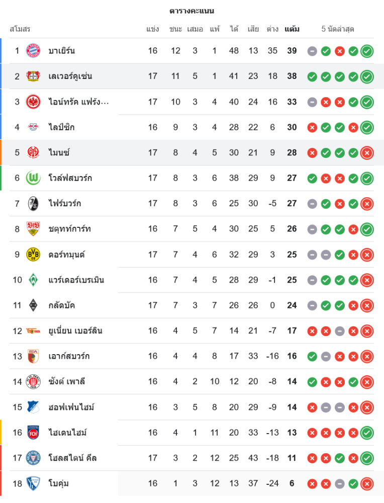
Task: Click the Wolfsburg green W logo
Action: click(33, 178)
